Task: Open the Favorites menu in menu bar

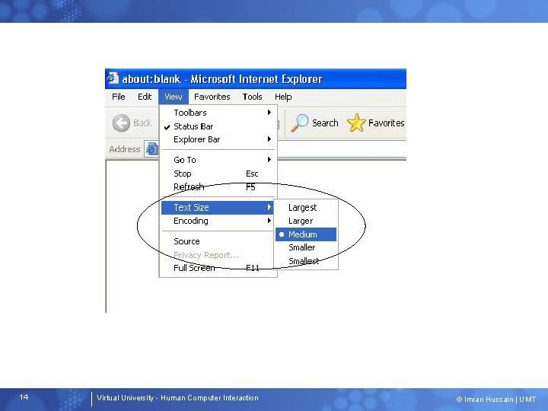Action: pyautogui.click(x=212, y=97)
